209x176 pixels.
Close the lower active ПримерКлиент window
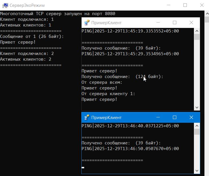tap(191, 117)
